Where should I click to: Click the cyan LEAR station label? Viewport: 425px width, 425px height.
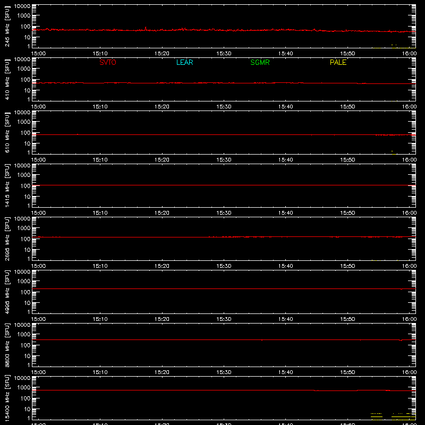[184, 62]
